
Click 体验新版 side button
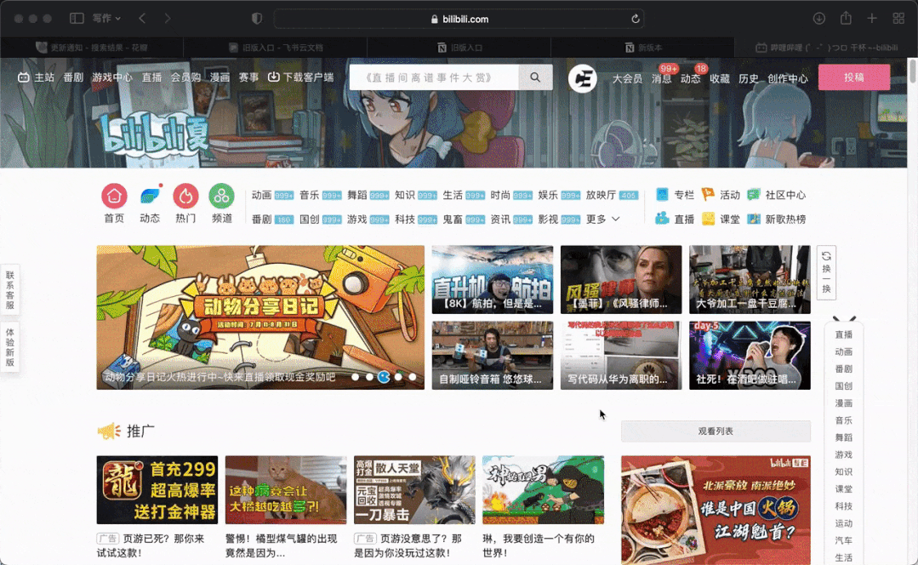pos(10,346)
